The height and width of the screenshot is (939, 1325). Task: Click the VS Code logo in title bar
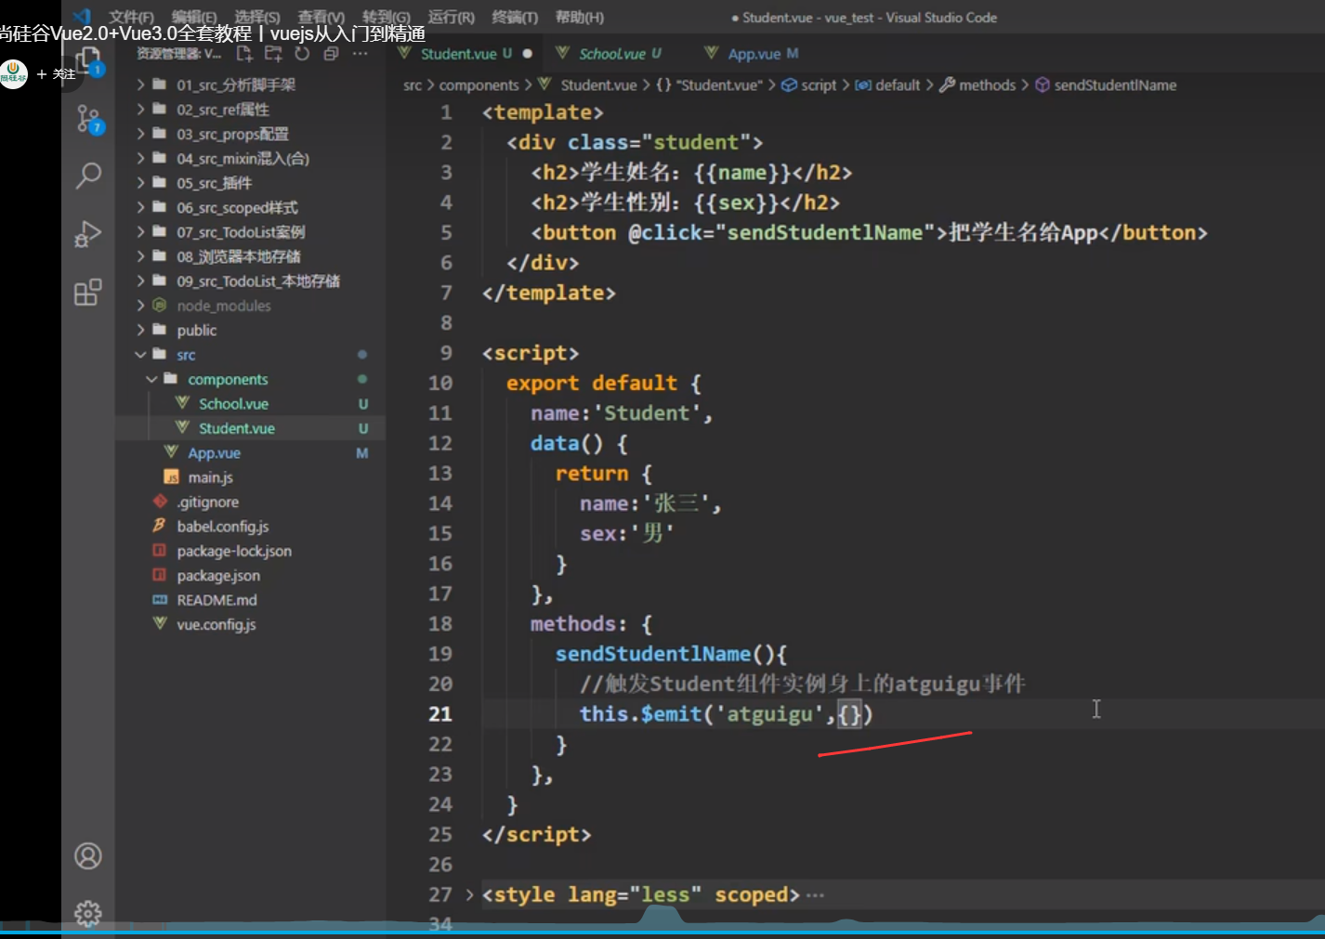(x=82, y=17)
